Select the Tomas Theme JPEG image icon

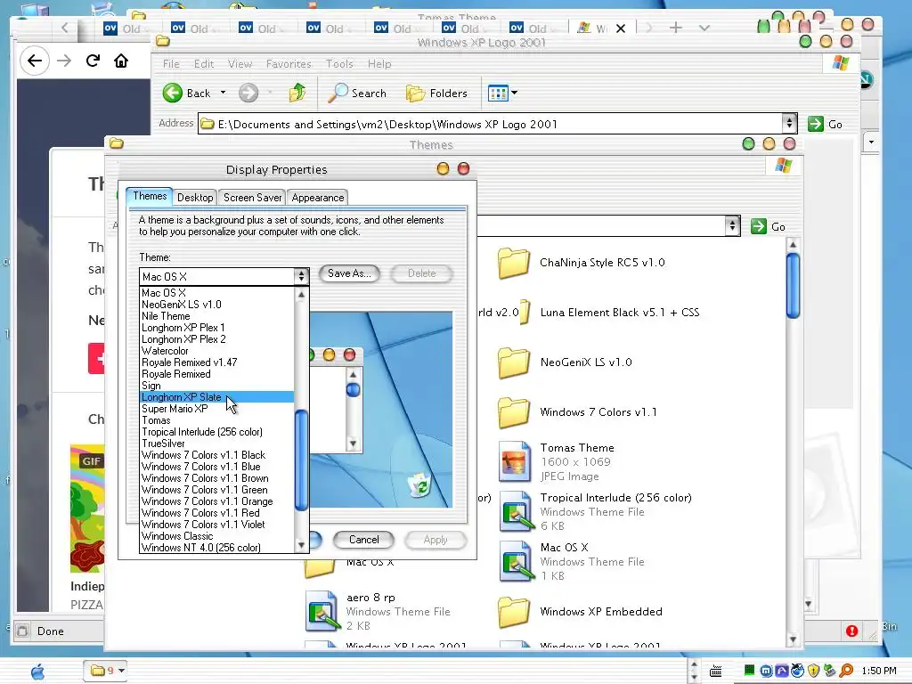tap(516, 462)
